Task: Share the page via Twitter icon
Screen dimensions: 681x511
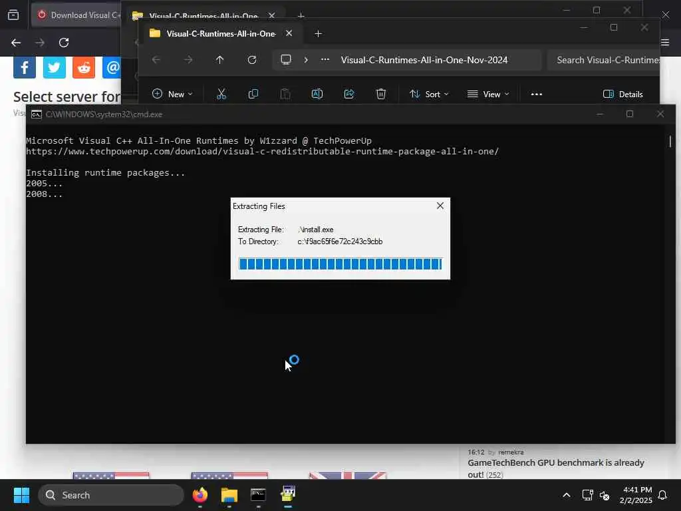Action: tap(55, 67)
